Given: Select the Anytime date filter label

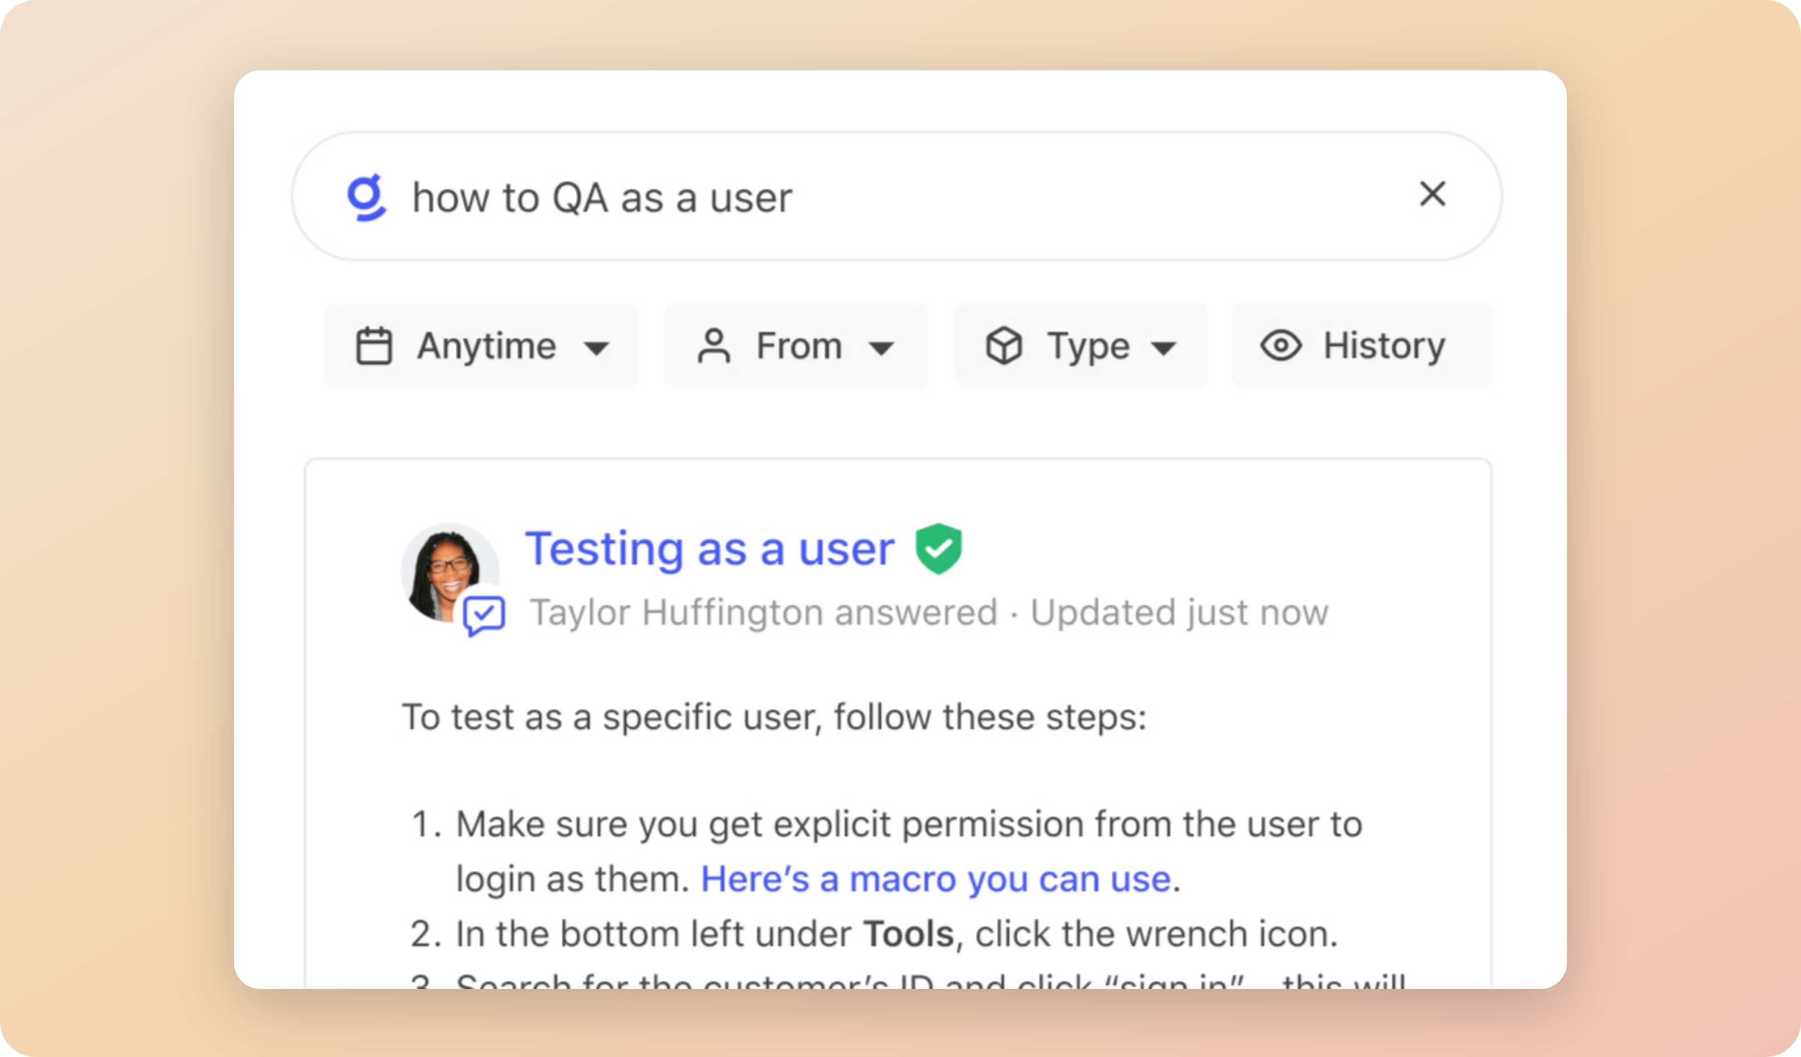Looking at the screenshot, I should click(x=486, y=346).
